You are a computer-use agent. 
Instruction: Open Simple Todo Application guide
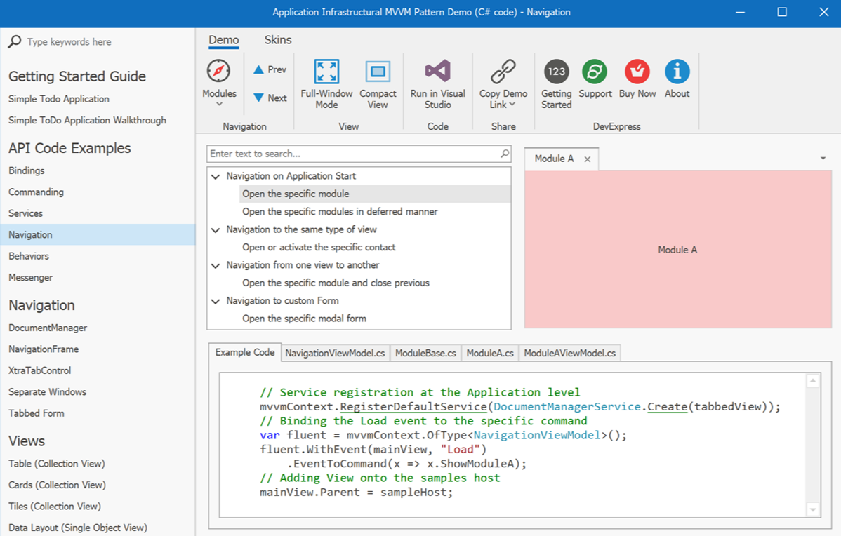(58, 99)
